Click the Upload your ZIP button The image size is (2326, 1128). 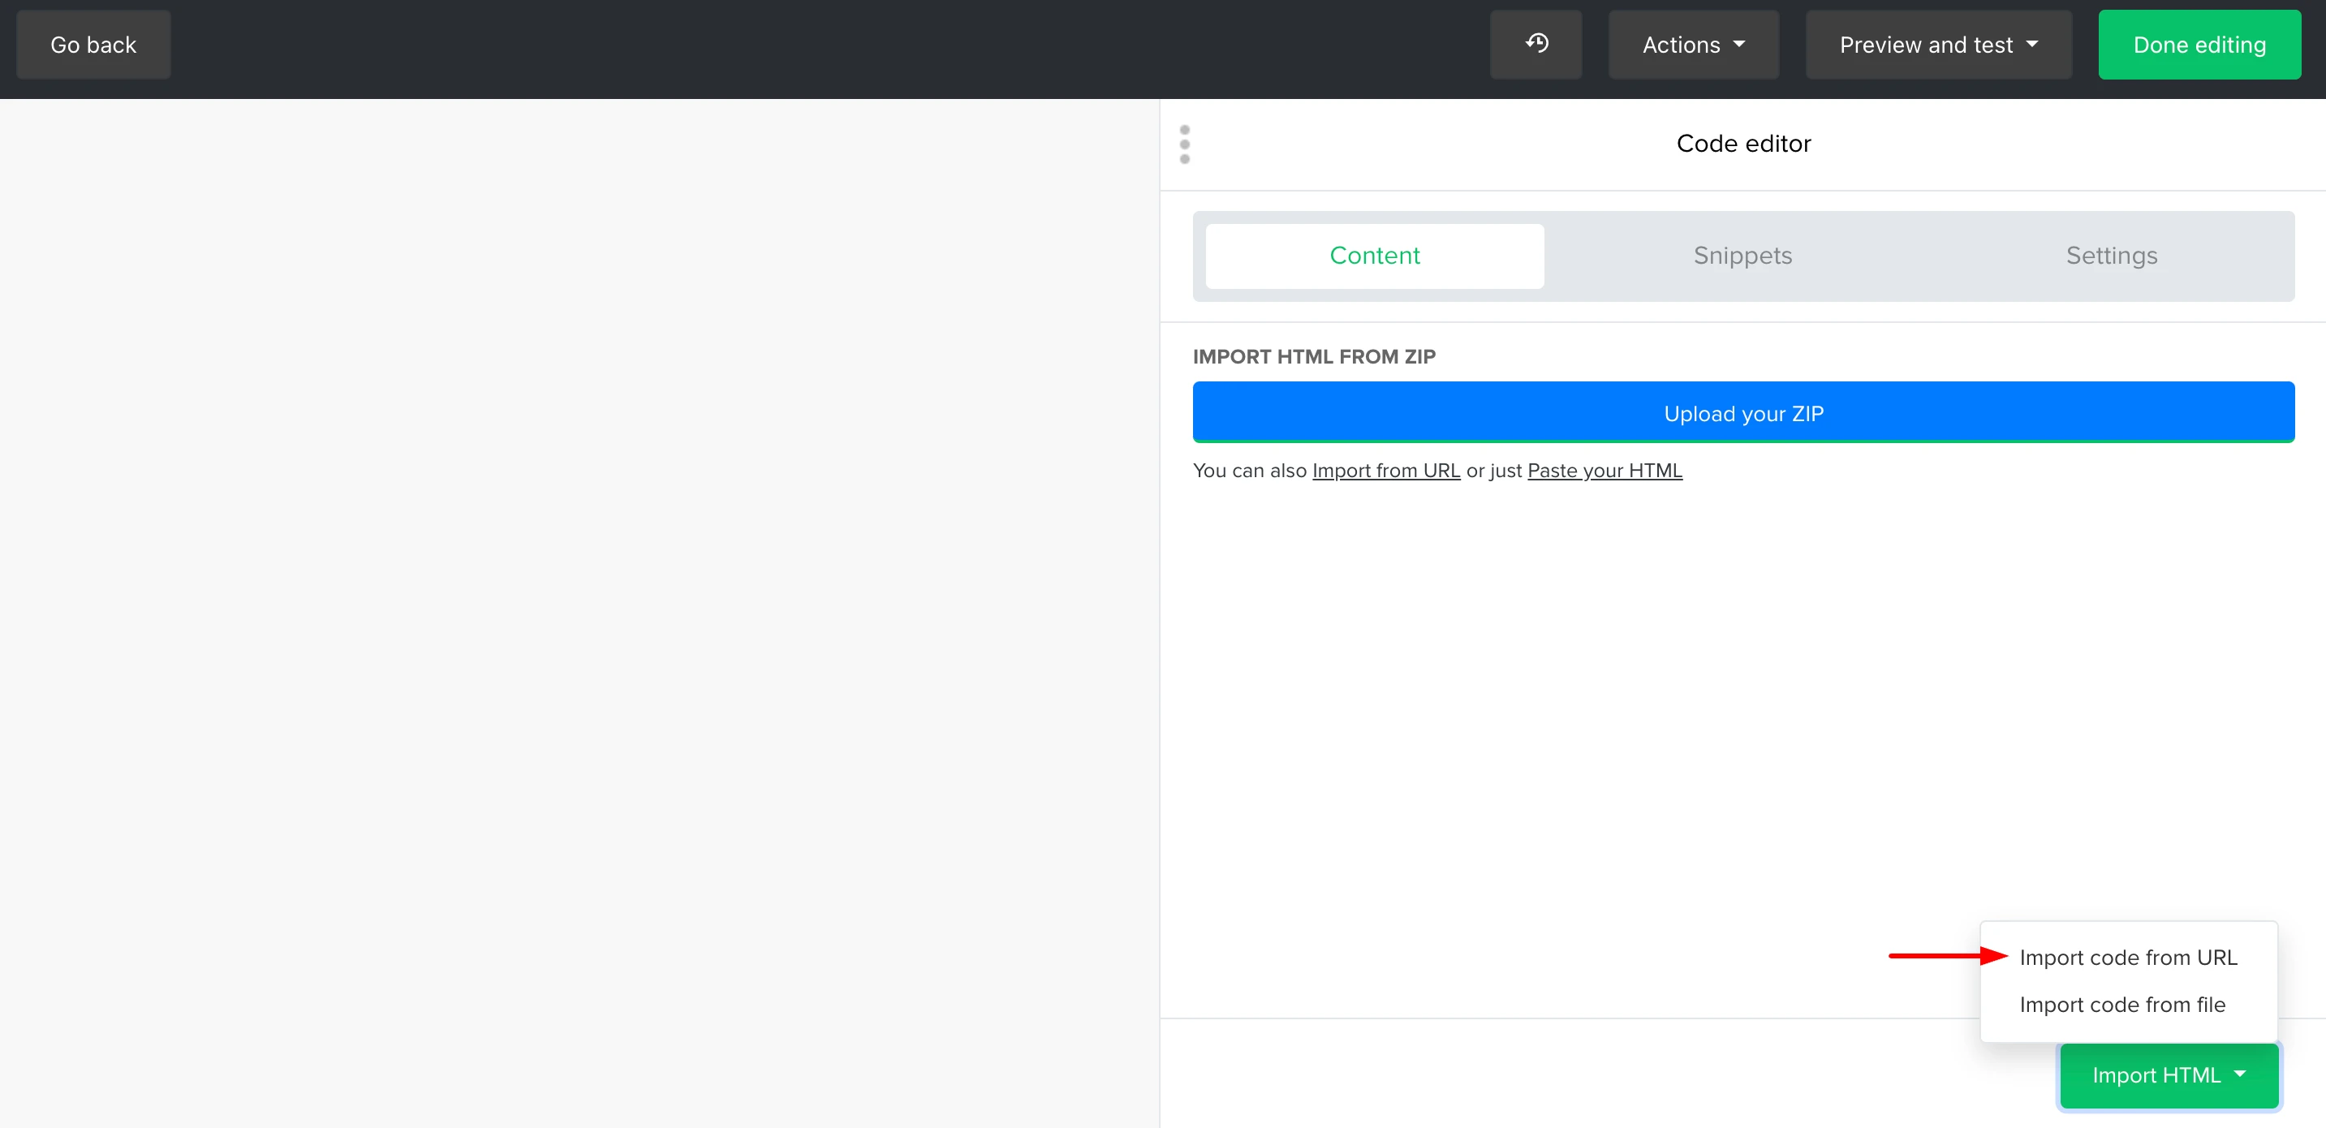[1742, 413]
